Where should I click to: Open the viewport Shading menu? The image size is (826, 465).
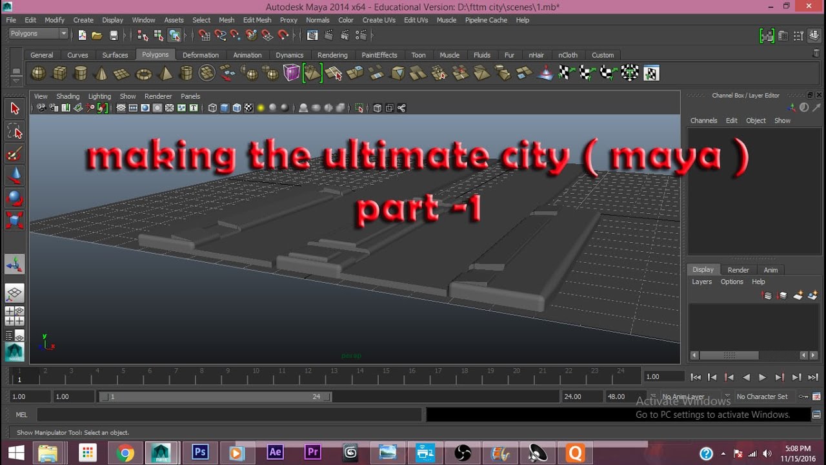[68, 96]
